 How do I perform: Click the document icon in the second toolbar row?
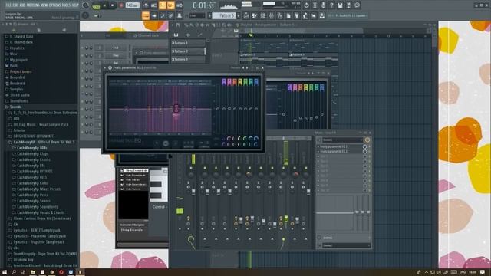[x=288, y=15]
